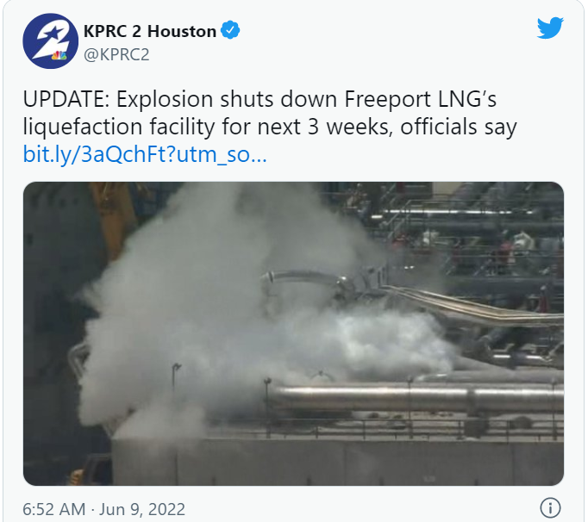The width and height of the screenshot is (588, 522).
Task: Open the bit.ly/3aQchFt article link
Action: (x=145, y=154)
